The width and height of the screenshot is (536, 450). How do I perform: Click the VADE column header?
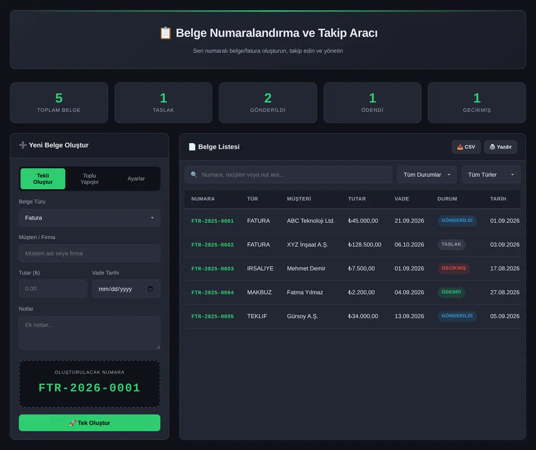pyautogui.click(x=402, y=199)
